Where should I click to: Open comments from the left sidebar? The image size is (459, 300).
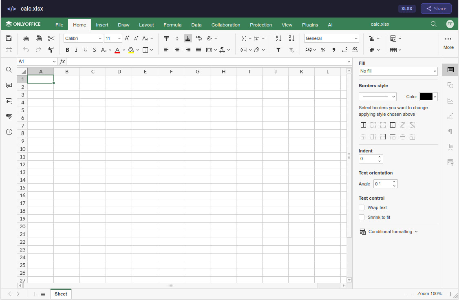[x=9, y=85]
